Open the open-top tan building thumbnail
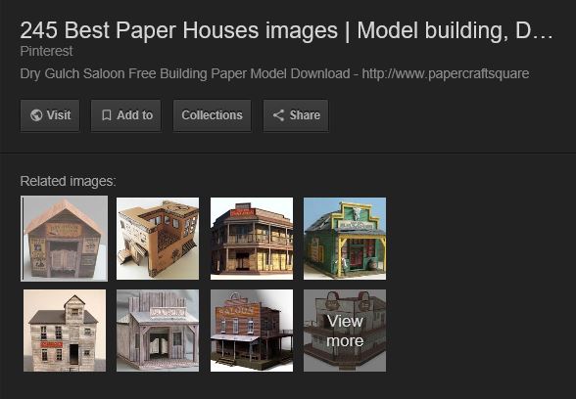The height and width of the screenshot is (399, 576). coord(158,239)
